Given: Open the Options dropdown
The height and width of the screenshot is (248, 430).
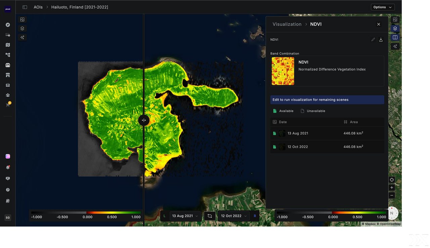Looking at the screenshot, I should [x=383, y=7].
